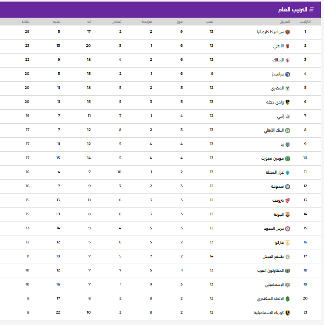Viewport: 324px width, 325px height.
Task: Click goals-against 22 for كهرباء الإسماعيلية
Action: 58,312
